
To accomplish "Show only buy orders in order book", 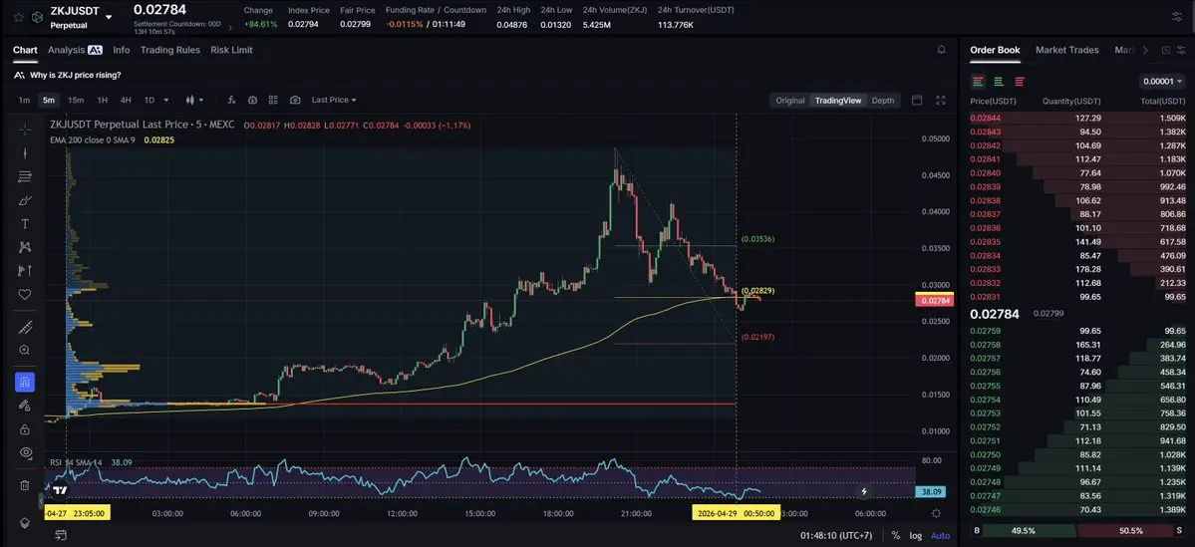I will (x=999, y=82).
